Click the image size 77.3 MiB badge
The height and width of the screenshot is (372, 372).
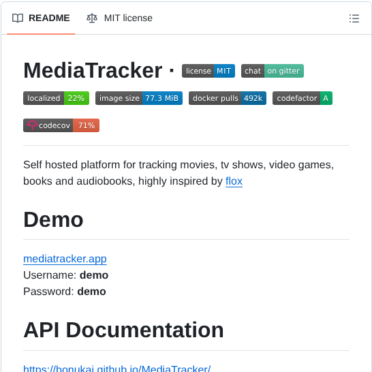139,98
